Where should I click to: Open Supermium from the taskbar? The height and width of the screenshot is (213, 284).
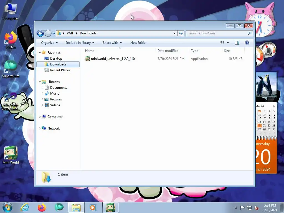tap(59, 207)
